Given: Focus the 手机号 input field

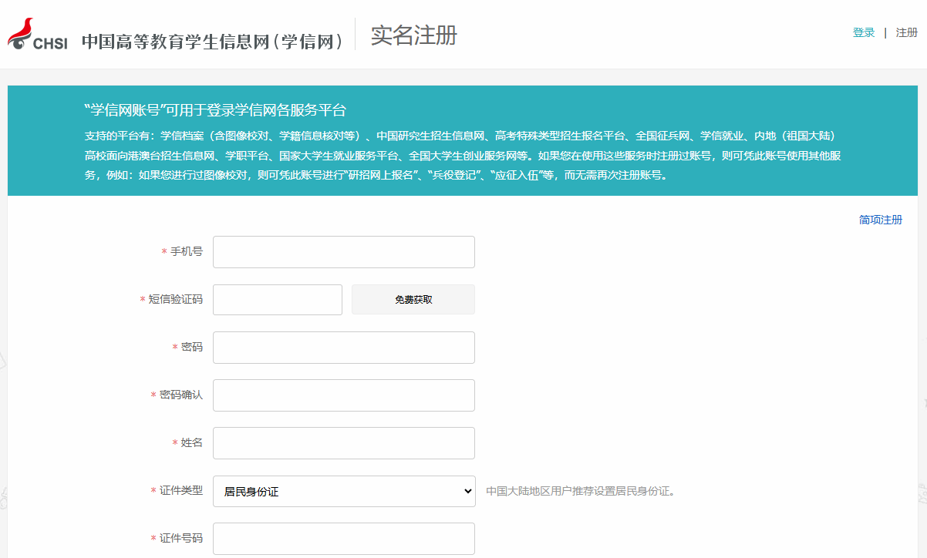Looking at the screenshot, I should tap(343, 252).
